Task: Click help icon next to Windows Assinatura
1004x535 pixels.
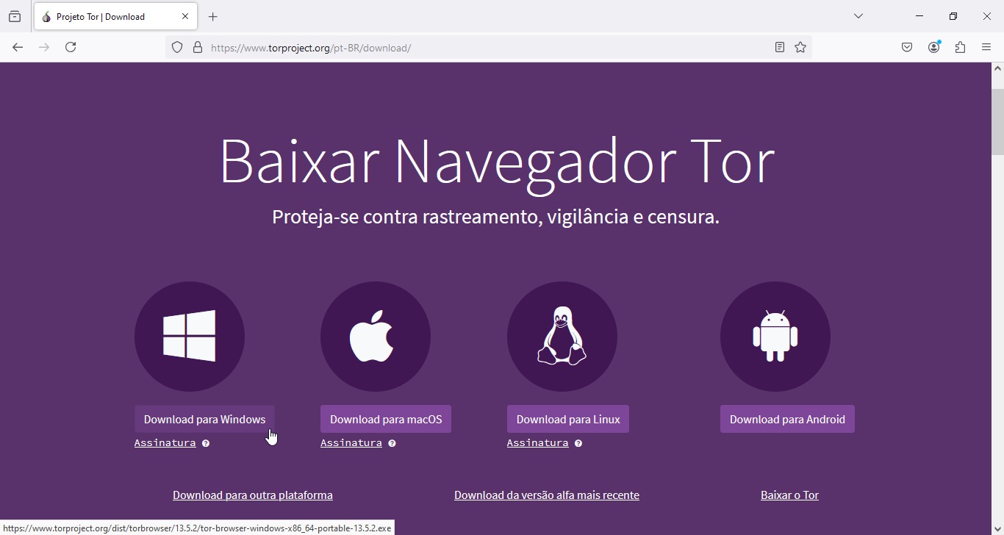Action: 206,444
